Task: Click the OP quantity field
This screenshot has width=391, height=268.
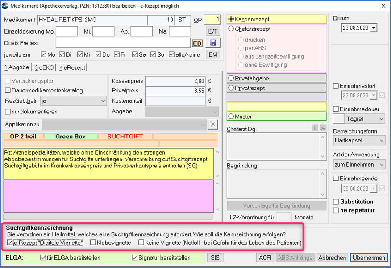Action: [212, 20]
